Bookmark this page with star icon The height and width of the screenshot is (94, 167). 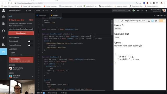click(x=140, y=3)
